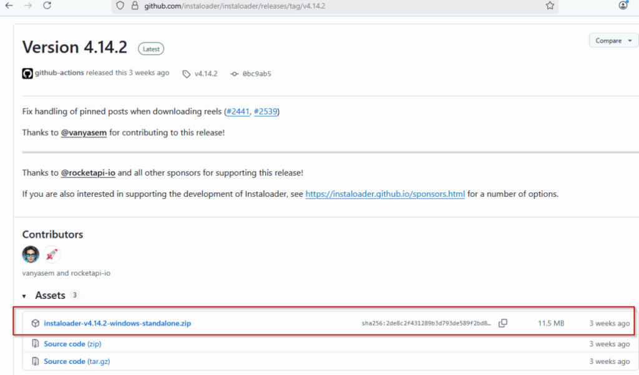Click '3 weeks ago' on Source code (zip) row
639x375 pixels.
pos(609,344)
